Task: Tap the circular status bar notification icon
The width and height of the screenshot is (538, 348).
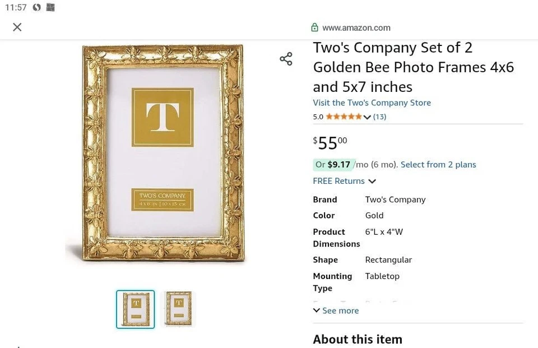Action: pyautogui.click(x=37, y=8)
